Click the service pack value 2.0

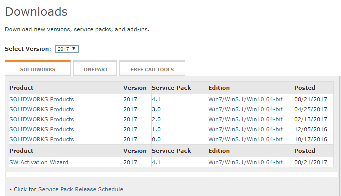coord(156,119)
